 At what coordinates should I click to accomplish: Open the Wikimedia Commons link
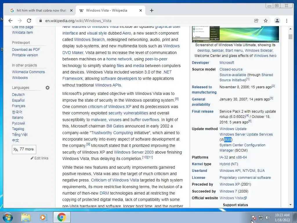(28, 72)
